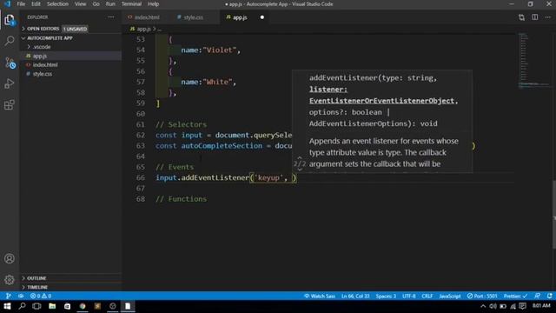
Task: Open the Extensions view
Action: [x=10, y=104]
